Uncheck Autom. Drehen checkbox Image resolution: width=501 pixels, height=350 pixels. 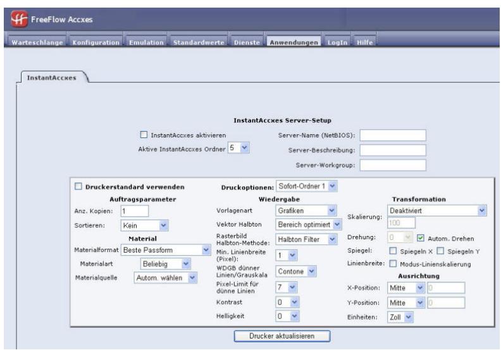click(x=421, y=238)
